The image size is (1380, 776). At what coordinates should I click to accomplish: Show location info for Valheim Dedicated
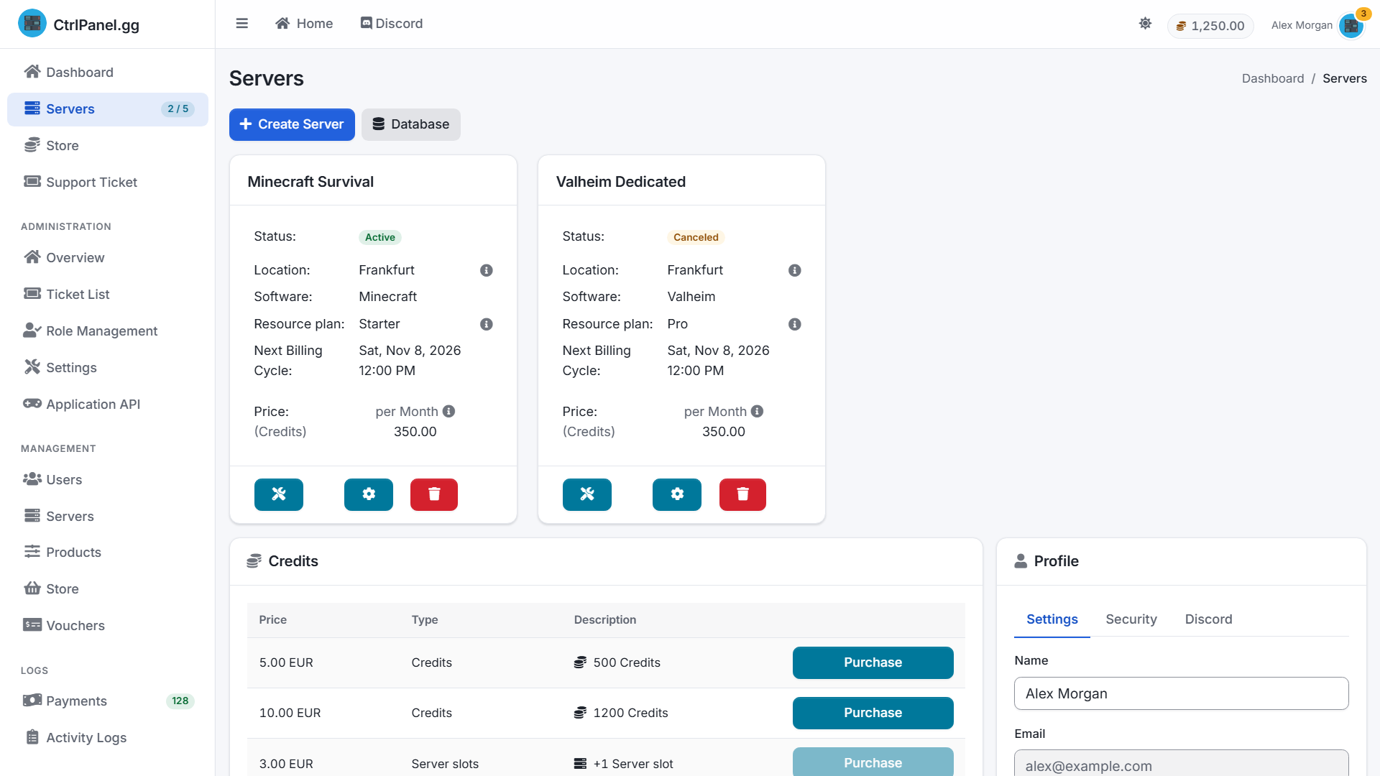[795, 270]
